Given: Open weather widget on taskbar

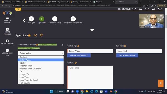Looking at the screenshot, I should pyautogui.click(x=8, y=91).
